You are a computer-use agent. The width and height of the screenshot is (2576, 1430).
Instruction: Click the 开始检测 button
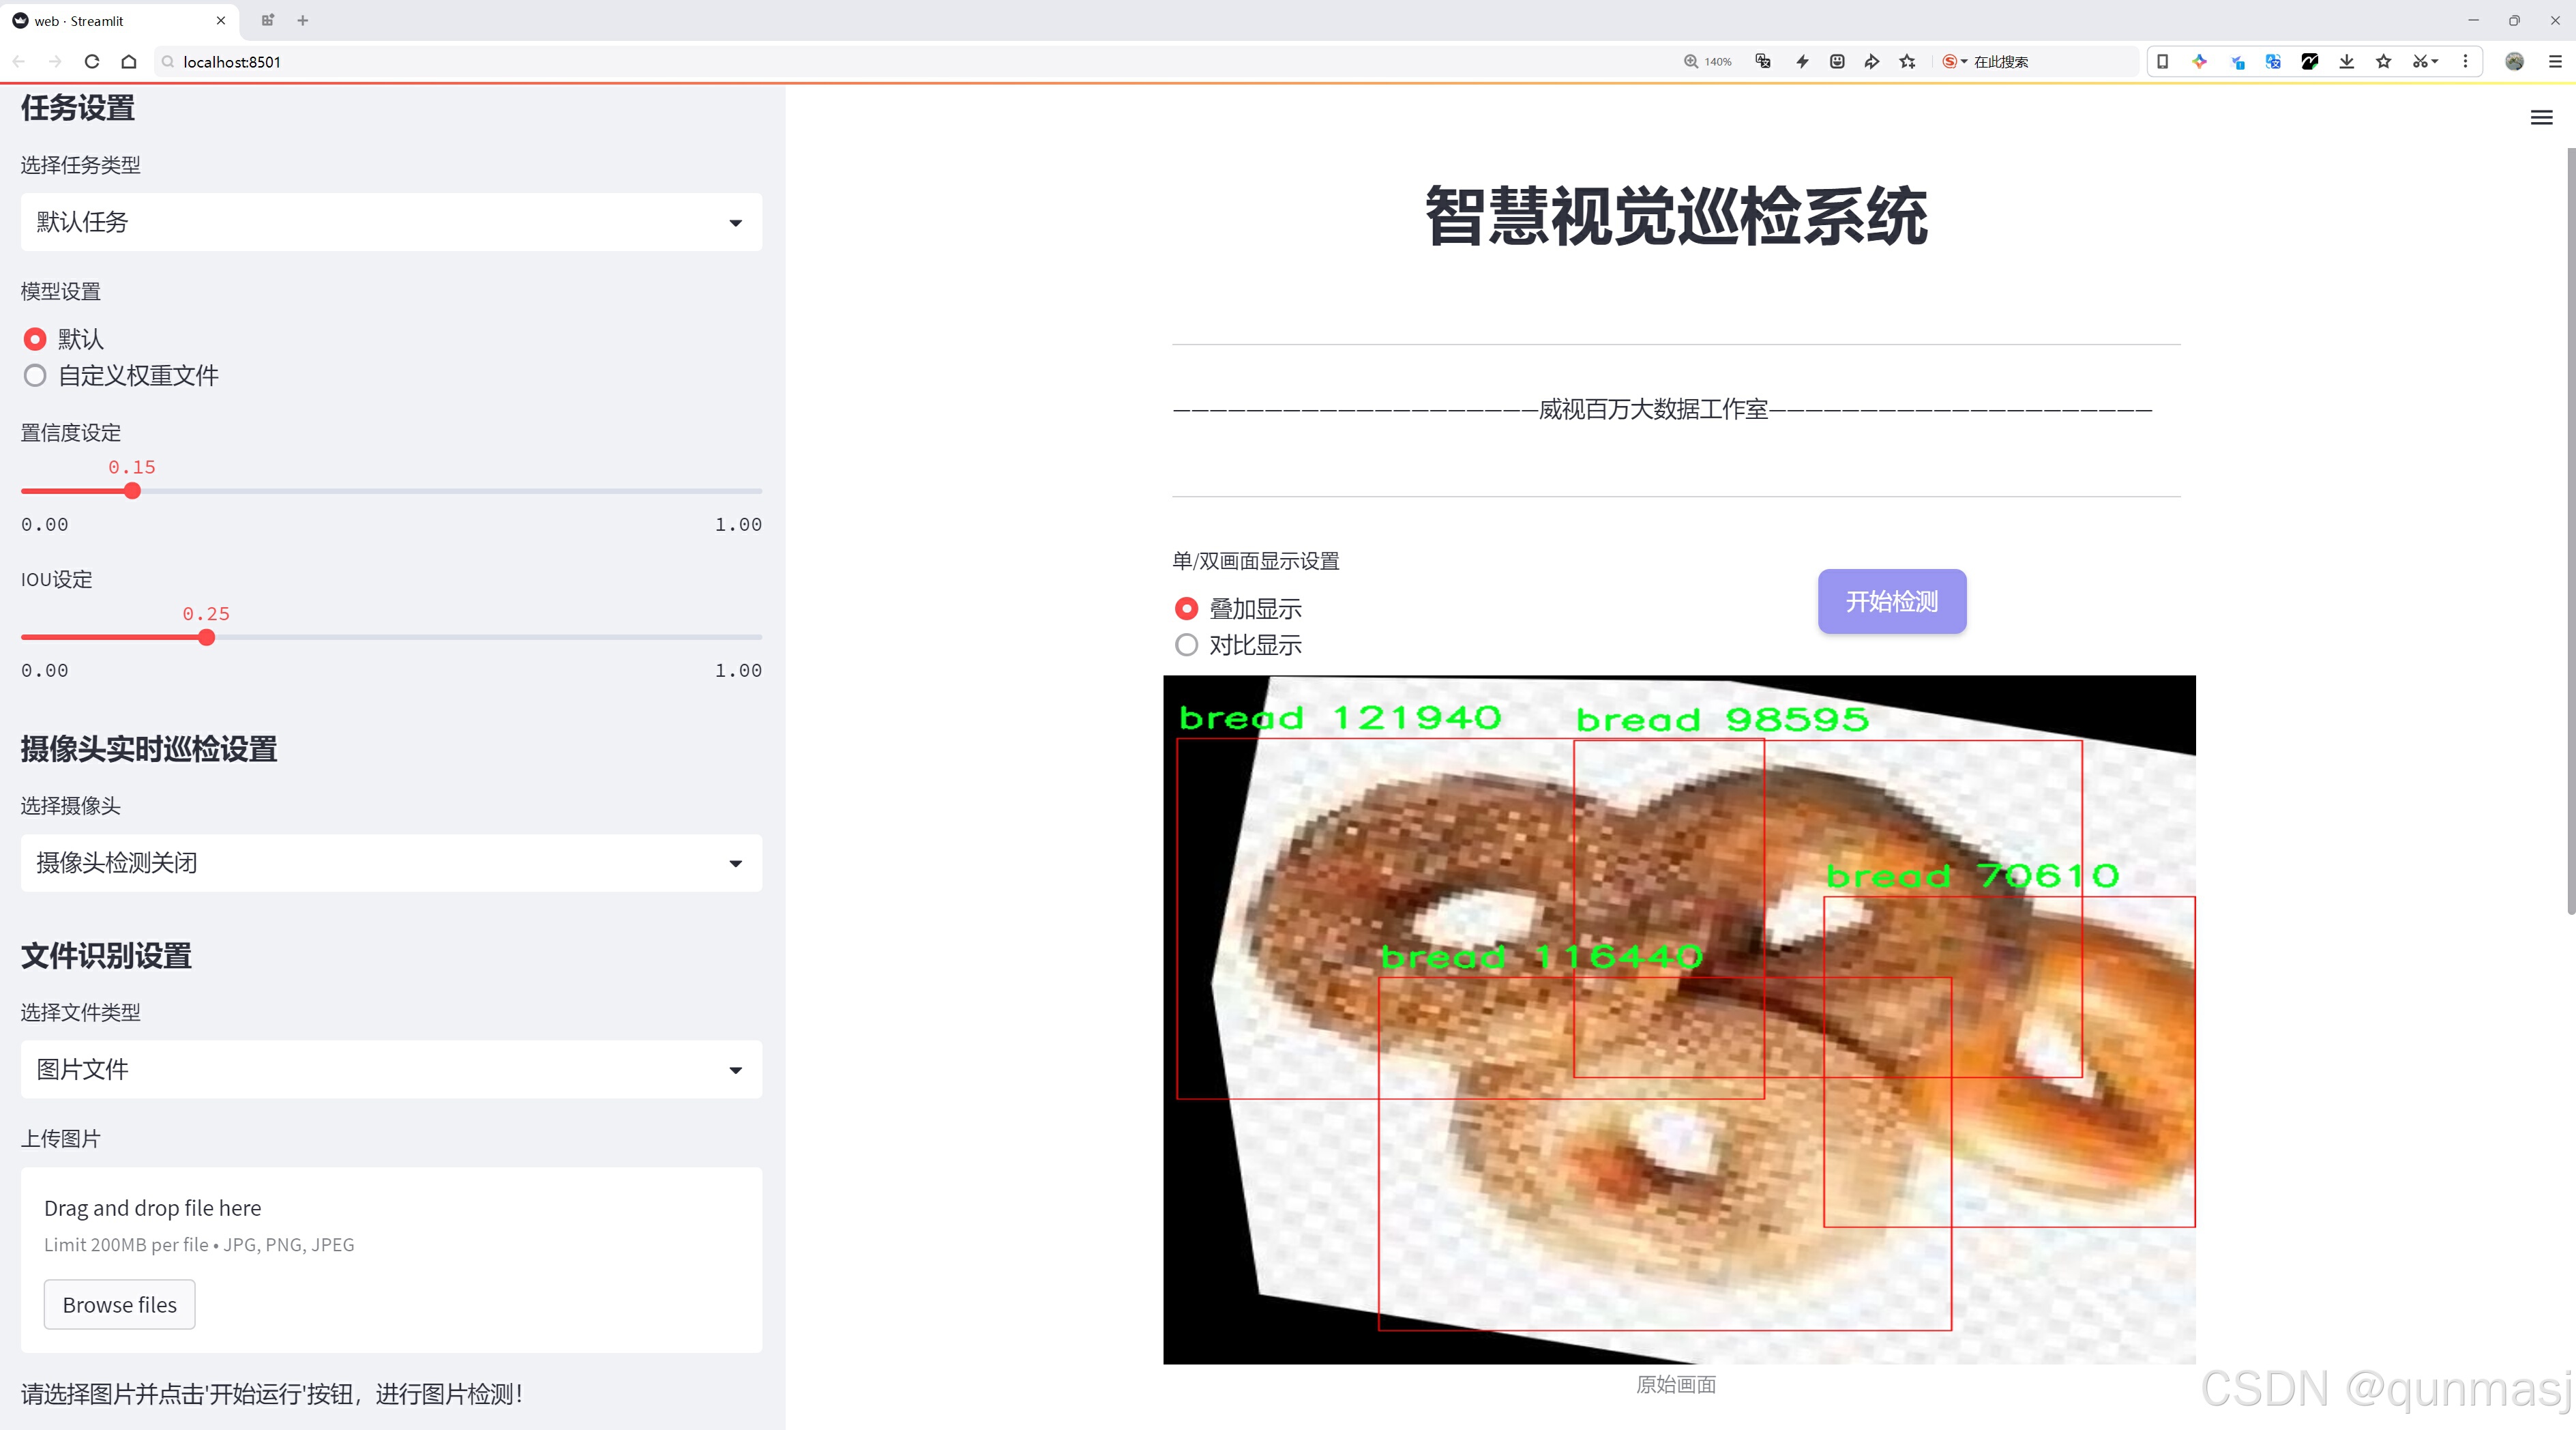pos(1891,601)
